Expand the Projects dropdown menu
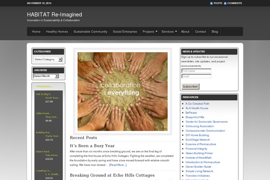The height and width of the screenshot is (180, 270). coord(150,31)
